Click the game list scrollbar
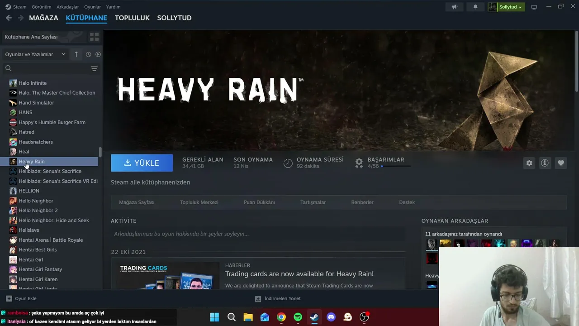The width and height of the screenshot is (579, 326). click(x=100, y=153)
